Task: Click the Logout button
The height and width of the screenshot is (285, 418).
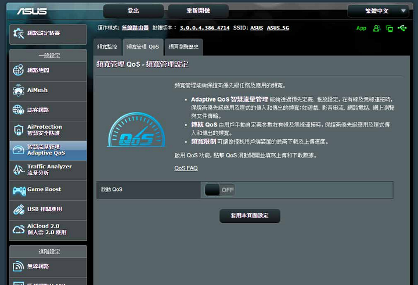Action: [x=134, y=10]
